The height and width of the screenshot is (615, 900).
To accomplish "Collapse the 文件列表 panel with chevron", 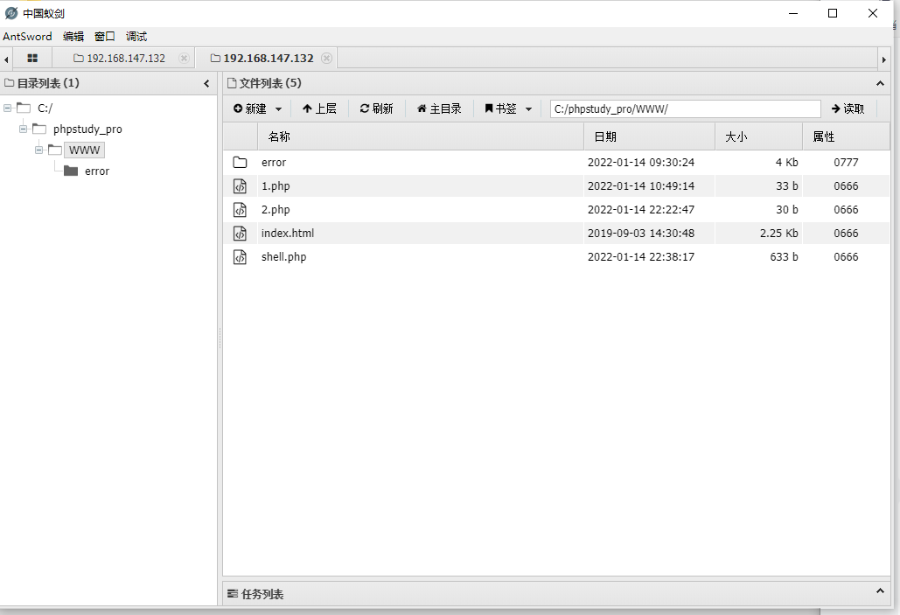I will [880, 84].
